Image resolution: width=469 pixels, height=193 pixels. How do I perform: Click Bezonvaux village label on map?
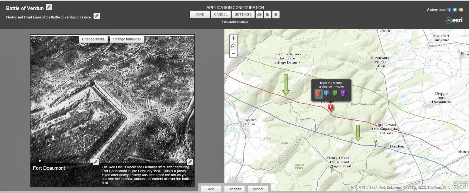pos(380,62)
